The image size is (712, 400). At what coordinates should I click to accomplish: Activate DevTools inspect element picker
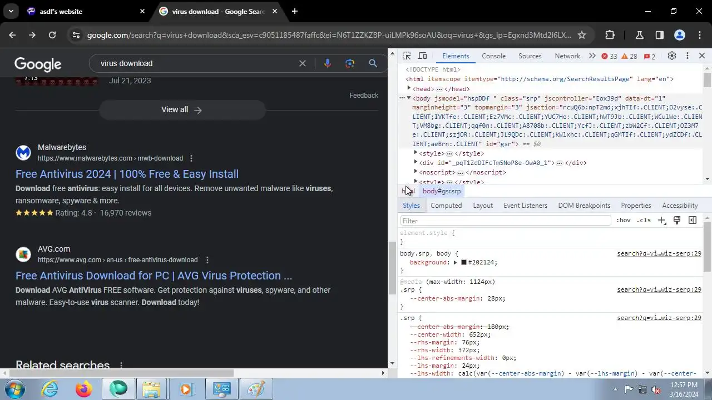click(407, 56)
